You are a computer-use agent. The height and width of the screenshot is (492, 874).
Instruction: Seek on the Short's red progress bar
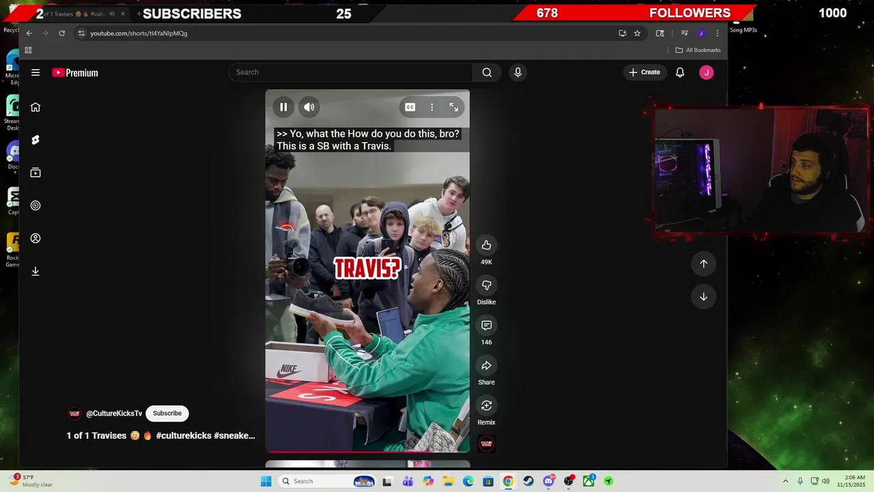[x=367, y=451]
